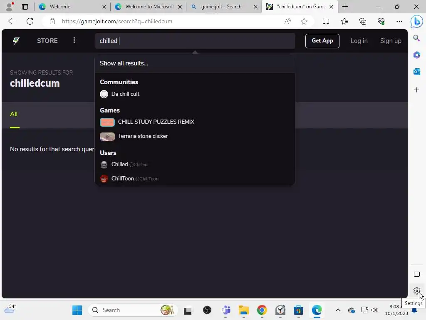This screenshot has height=320, width=426.
Task: Open Read aloud in address bar
Action: [287, 21]
